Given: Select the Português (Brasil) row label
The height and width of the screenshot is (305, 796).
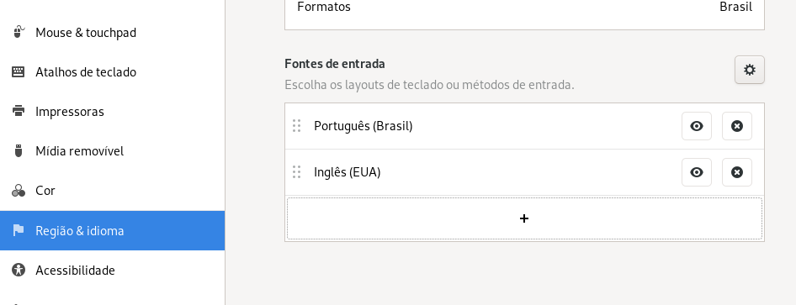Looking at the screenshot, I should point(364,126).
